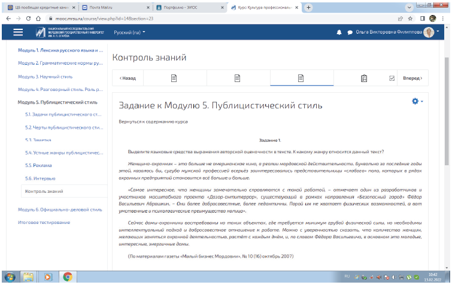The image size is (452, 285).
Task: Follow the Вернуться к содержанию курса link
Action: point(153,122)
